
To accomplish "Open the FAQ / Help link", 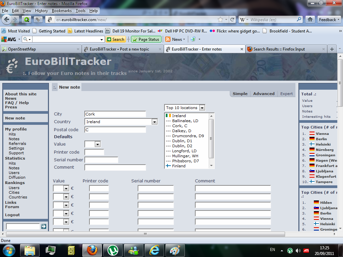I will 17,103.
